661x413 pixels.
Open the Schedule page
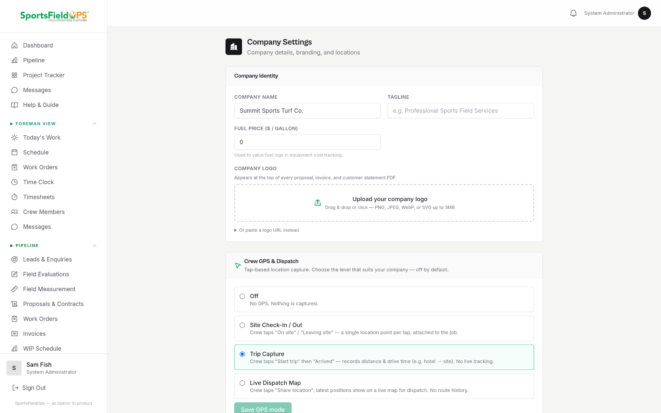coord(54,152)
